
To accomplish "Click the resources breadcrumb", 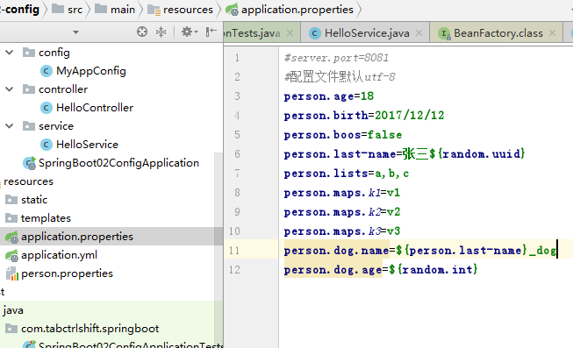I will click(x=188, y=10).
